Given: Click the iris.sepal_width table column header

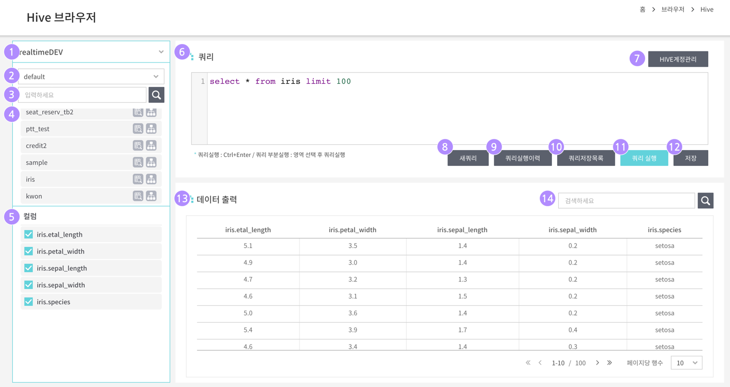Looking at the screenshot, I should coord(573,230).
